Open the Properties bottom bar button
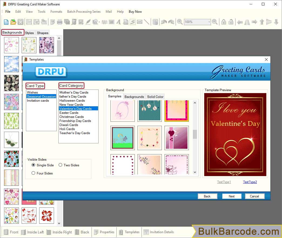Image resolution: width=282 pixels, height=238 pixels. [x=104, y=232]
